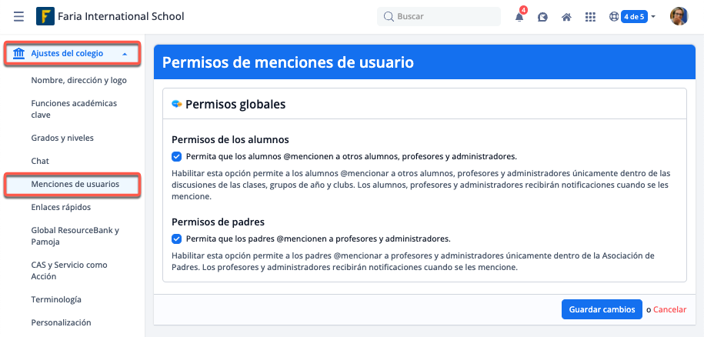Uncheck students @mention permission checkbox

(x=177, y=155)
